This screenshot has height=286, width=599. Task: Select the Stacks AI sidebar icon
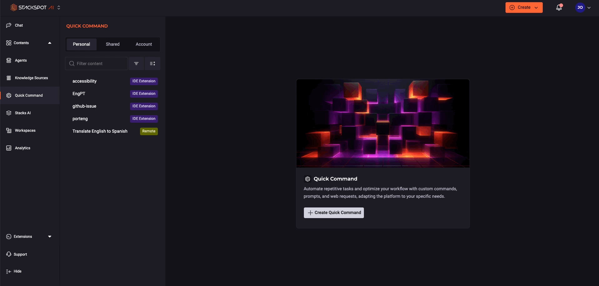(x=8, y=113)
